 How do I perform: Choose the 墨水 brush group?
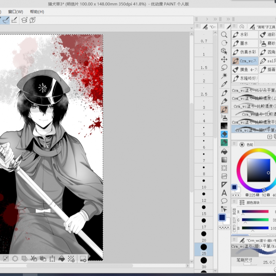245,43
